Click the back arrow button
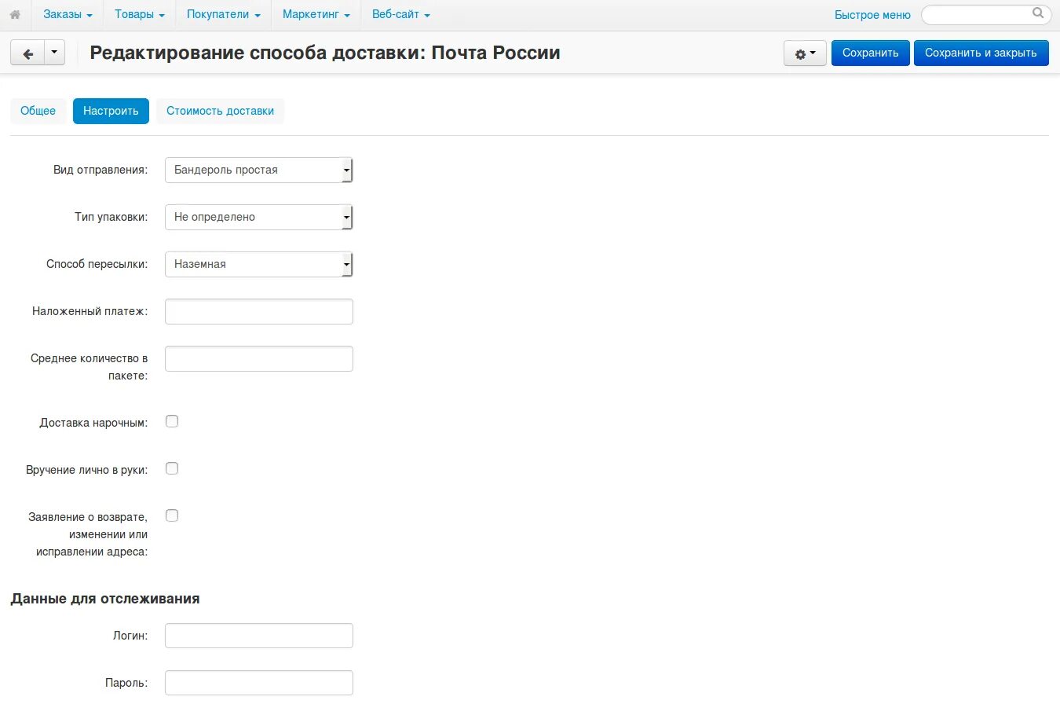 [27, 53]
